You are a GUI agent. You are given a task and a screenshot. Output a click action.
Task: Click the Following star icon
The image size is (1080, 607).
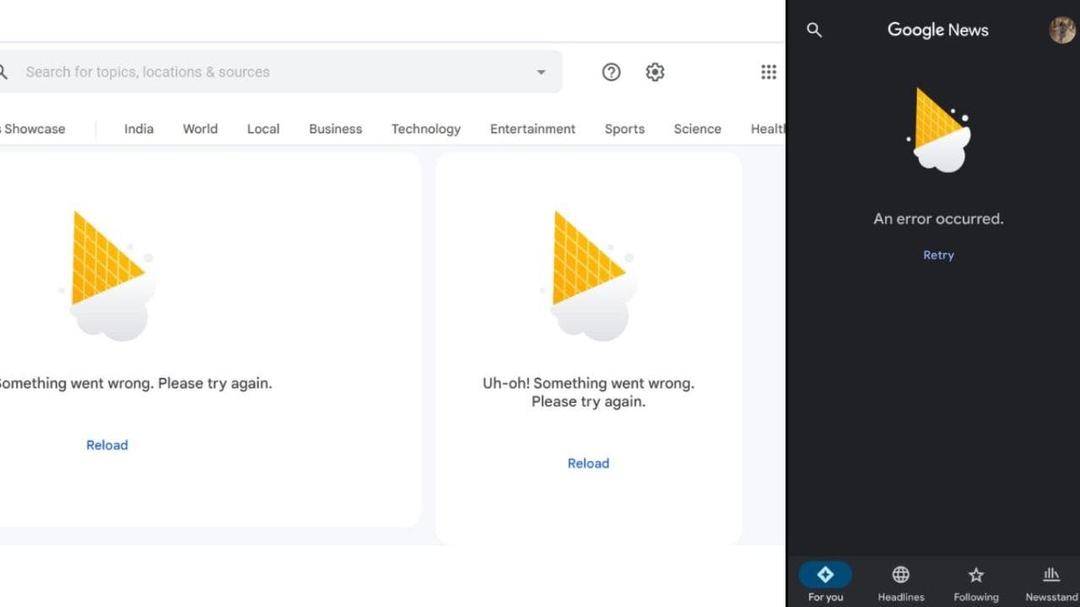(976, 575)
